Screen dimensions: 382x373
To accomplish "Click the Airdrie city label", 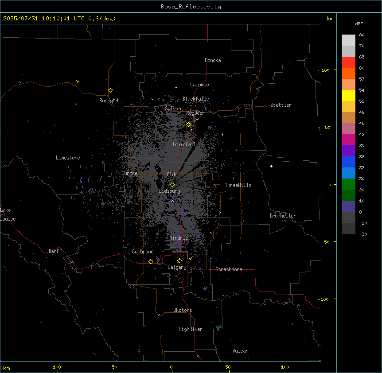I will (179, 238).
